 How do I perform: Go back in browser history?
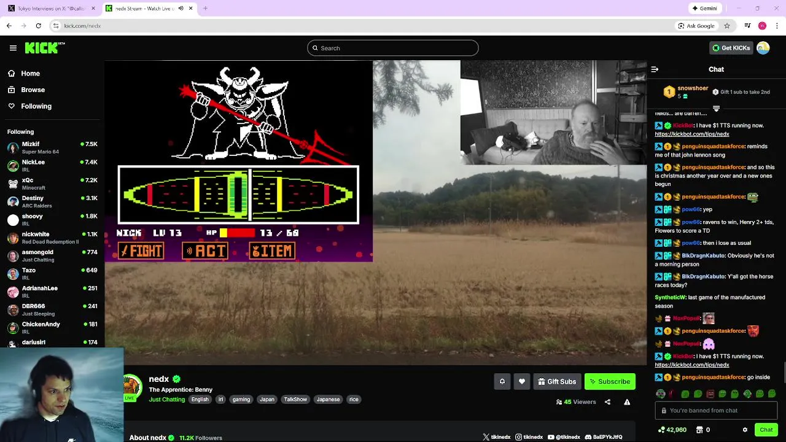click(x=9, y=26)
